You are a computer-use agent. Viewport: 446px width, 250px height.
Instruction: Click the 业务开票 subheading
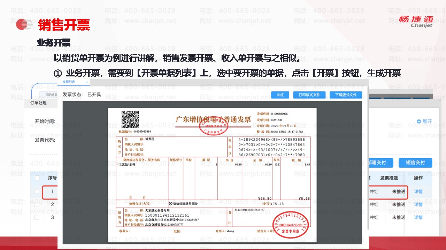pyautogui.click(x=54, y=43)
